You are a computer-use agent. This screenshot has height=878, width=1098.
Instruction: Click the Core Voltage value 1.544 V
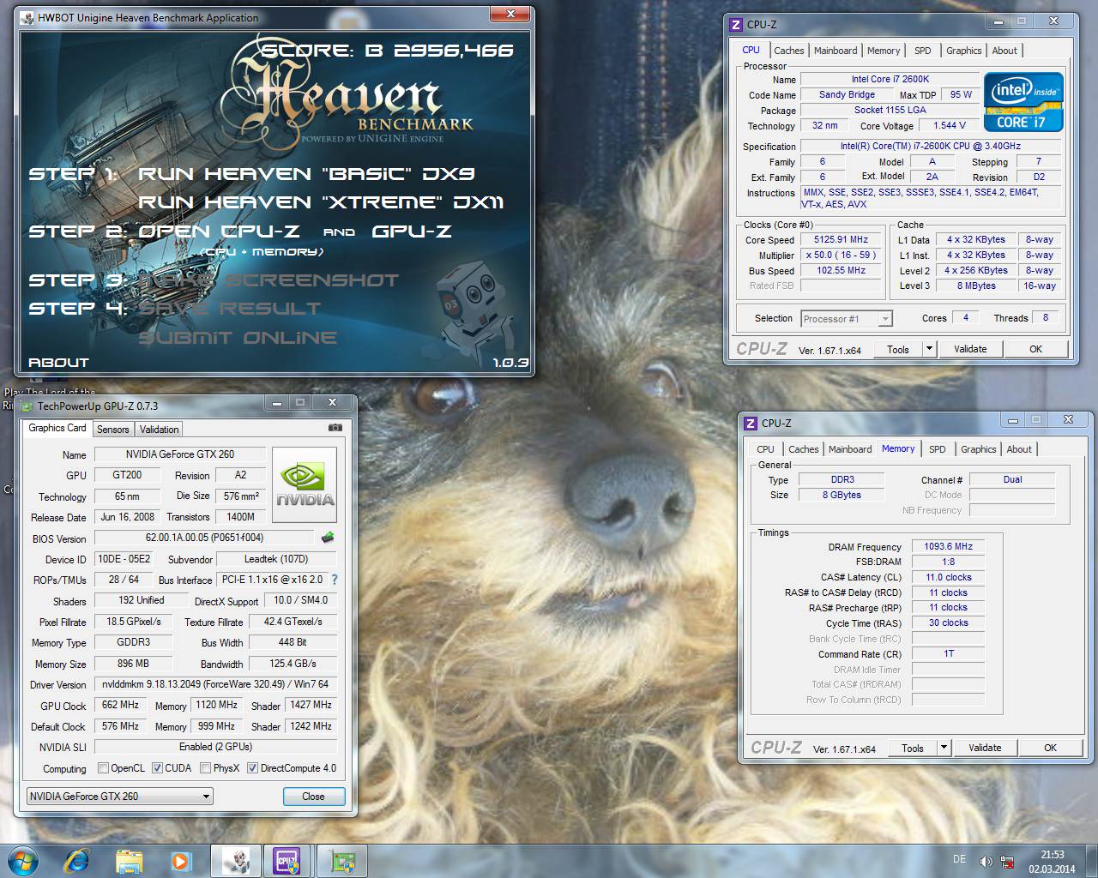coord(950,125)
